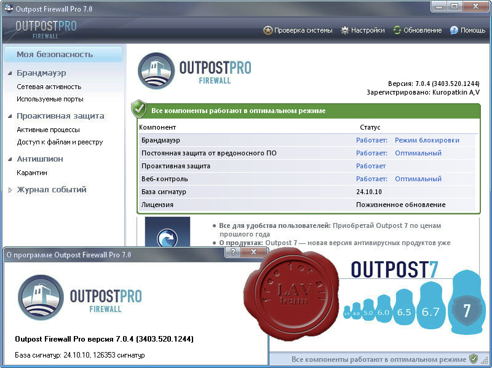
Task: Click the Outpost logo in the About dialog
Action: pyautogui.click(x=41, y=297)
